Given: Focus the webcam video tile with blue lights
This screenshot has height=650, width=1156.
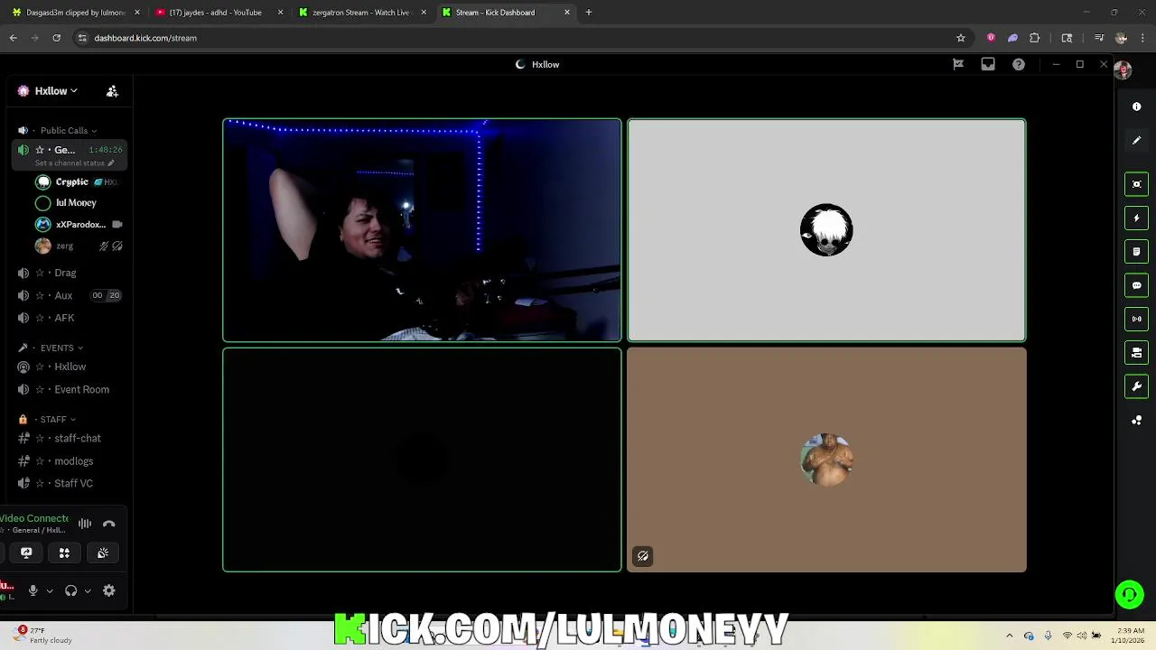Looking at the screenshot, I should [422, 230].
